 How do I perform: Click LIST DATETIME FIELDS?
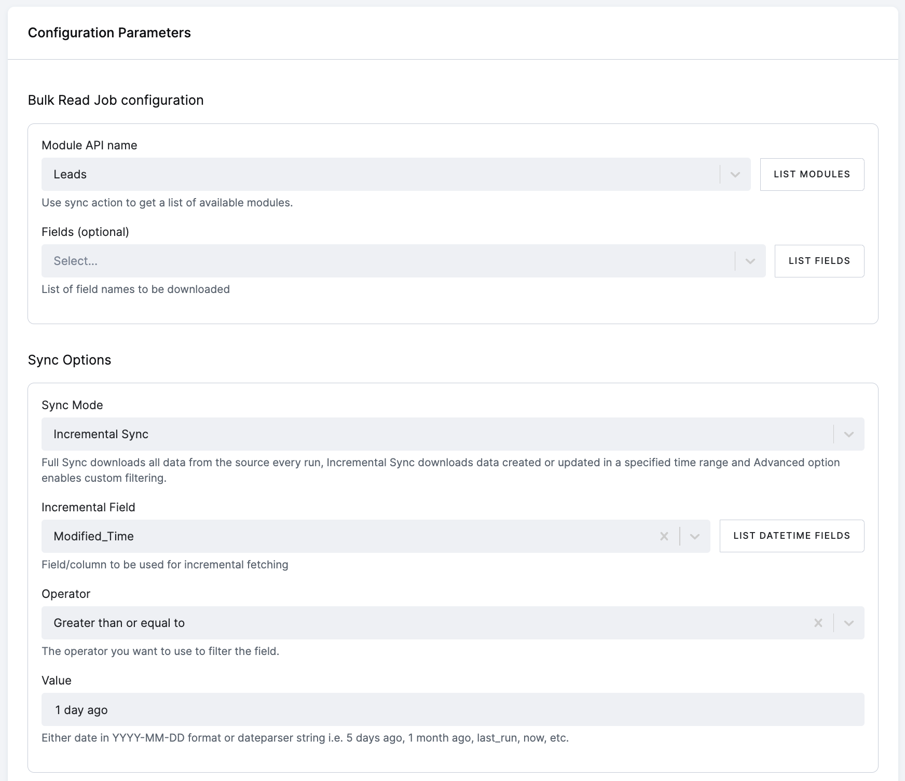[x=791, y=536]
